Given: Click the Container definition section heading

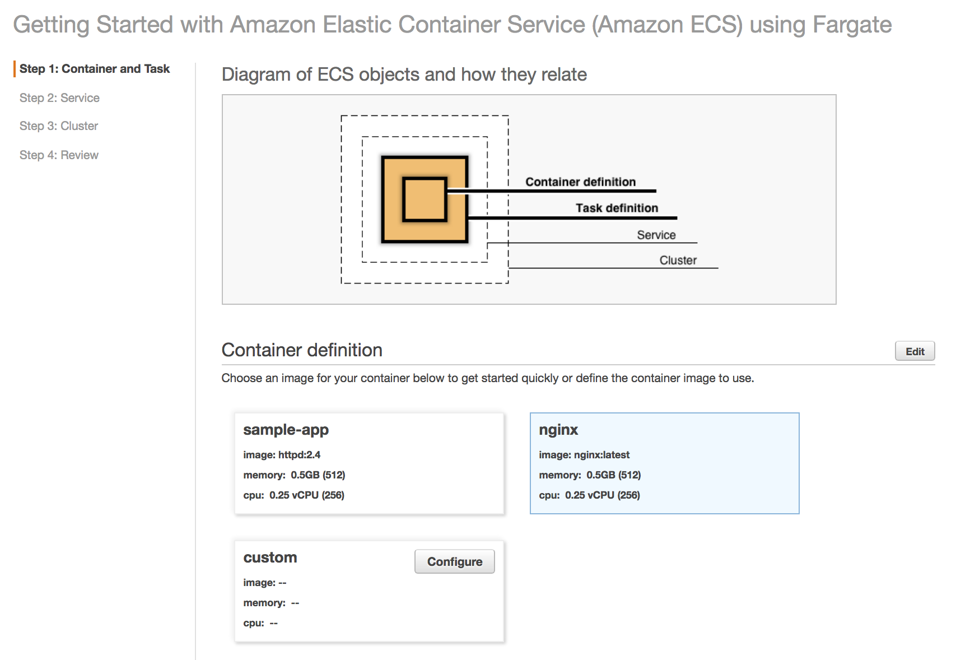Looking at the screenshot, I should point(302,350).
